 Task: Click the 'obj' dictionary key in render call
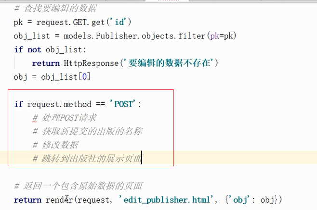(x=240, y=200)
